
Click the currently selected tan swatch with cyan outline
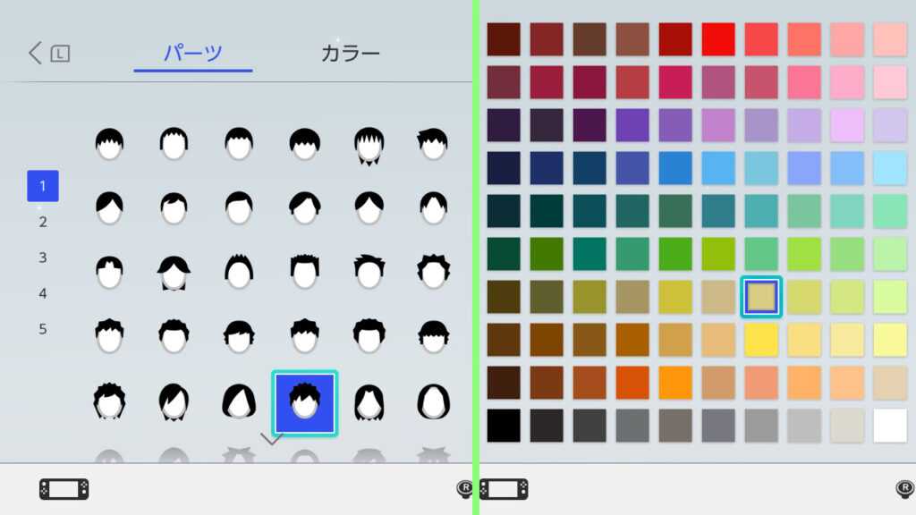click(x=761, y=297)
